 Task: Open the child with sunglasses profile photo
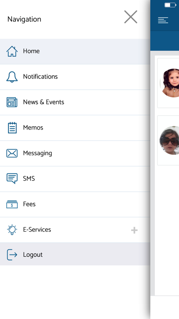tap(170, 140)
